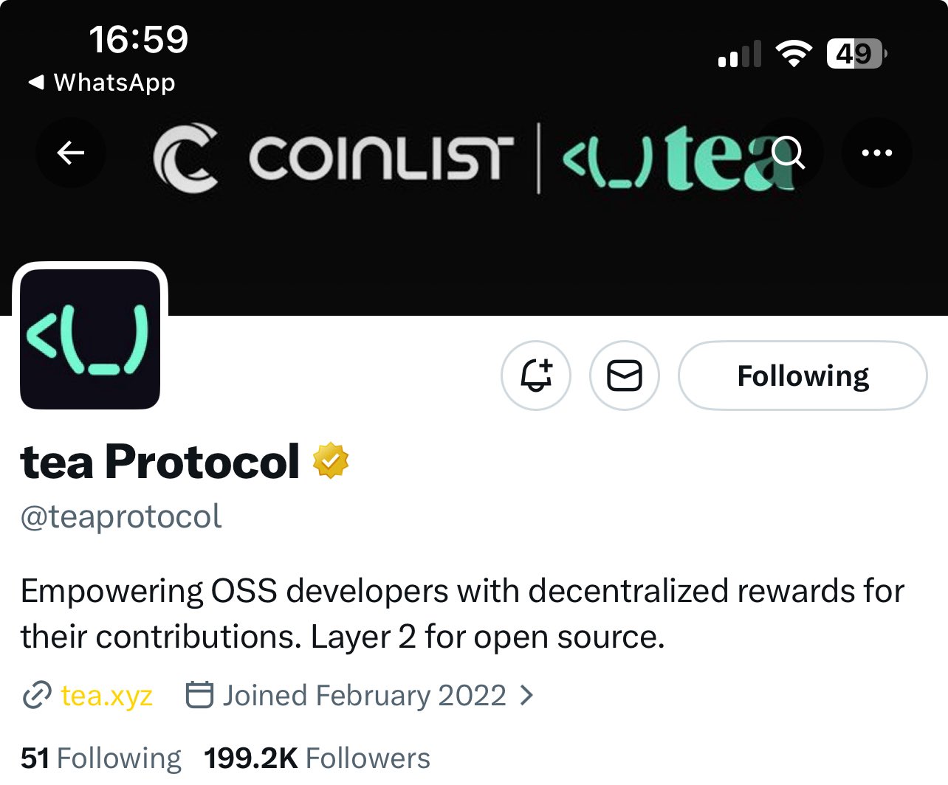
Task: View the 51 Following list
Action: 101,758
